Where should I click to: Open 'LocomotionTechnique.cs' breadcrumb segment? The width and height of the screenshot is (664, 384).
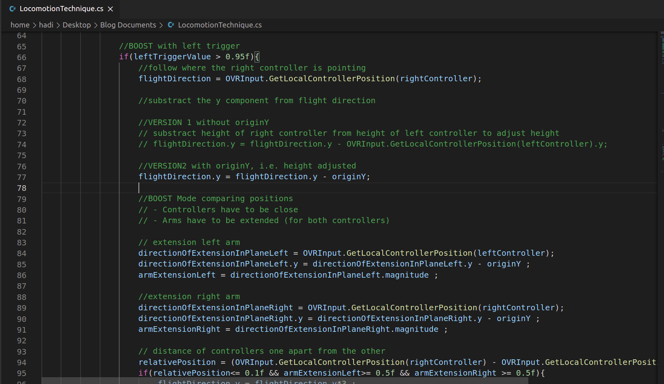click(220, 25)
